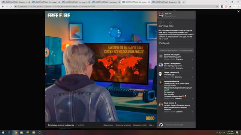Share the post via the arrow icon
Image resolution: width=241 pixels, height=135 pixels.
coord(170,22)
